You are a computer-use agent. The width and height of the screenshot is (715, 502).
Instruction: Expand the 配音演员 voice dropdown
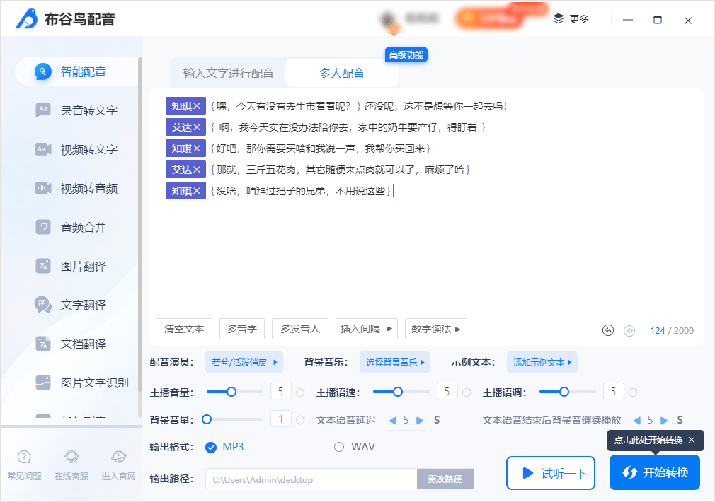coord(244,363)
